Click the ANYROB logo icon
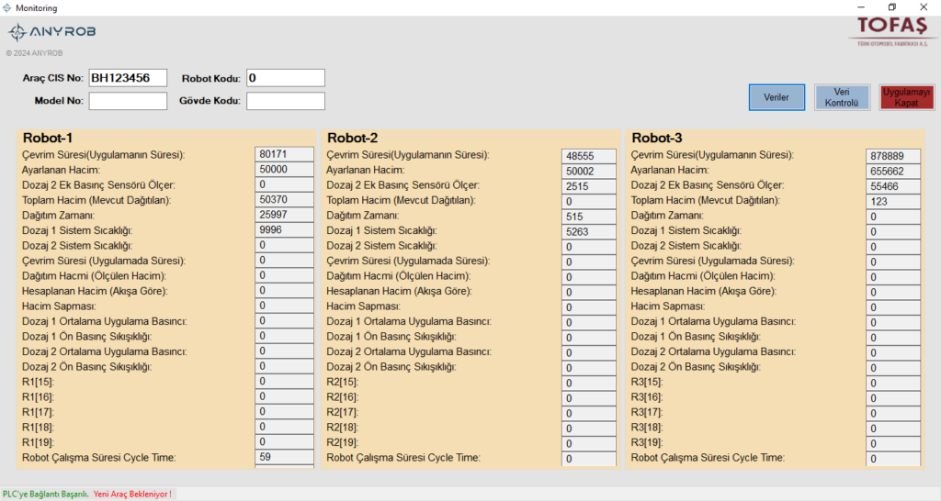Viewport: 941px width, 501px height. tap(17, 32)
